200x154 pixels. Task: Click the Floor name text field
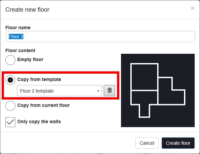click(x=100, y=37)
